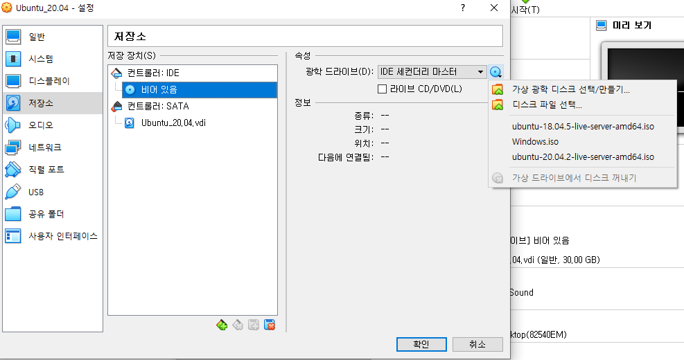Screen dimensions: 684x360
Task: Open the 사용자 인터페이스 settings category
Action: [53, 236]
